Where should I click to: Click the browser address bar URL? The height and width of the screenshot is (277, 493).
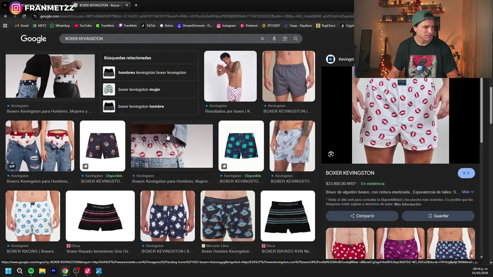[x=196, y=16]
